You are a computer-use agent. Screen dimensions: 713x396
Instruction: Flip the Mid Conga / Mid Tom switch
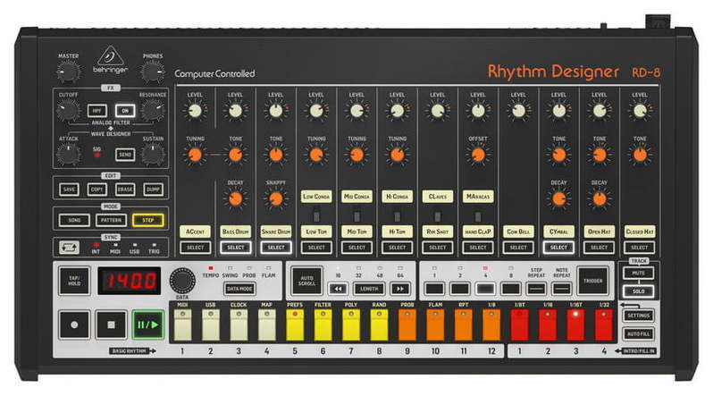[x=357, y=215]
